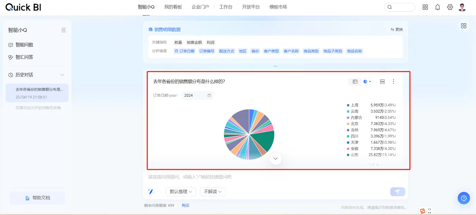Select the 省份 dimension tag

[x=255, y=51]
